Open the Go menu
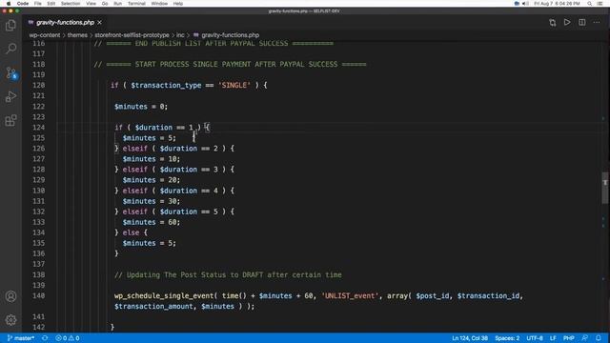 pos(105,4)
